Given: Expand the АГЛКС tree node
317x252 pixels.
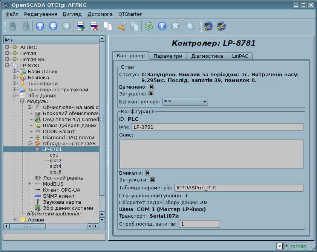Looking at the screenshot, I should click(x=7, y=47).
